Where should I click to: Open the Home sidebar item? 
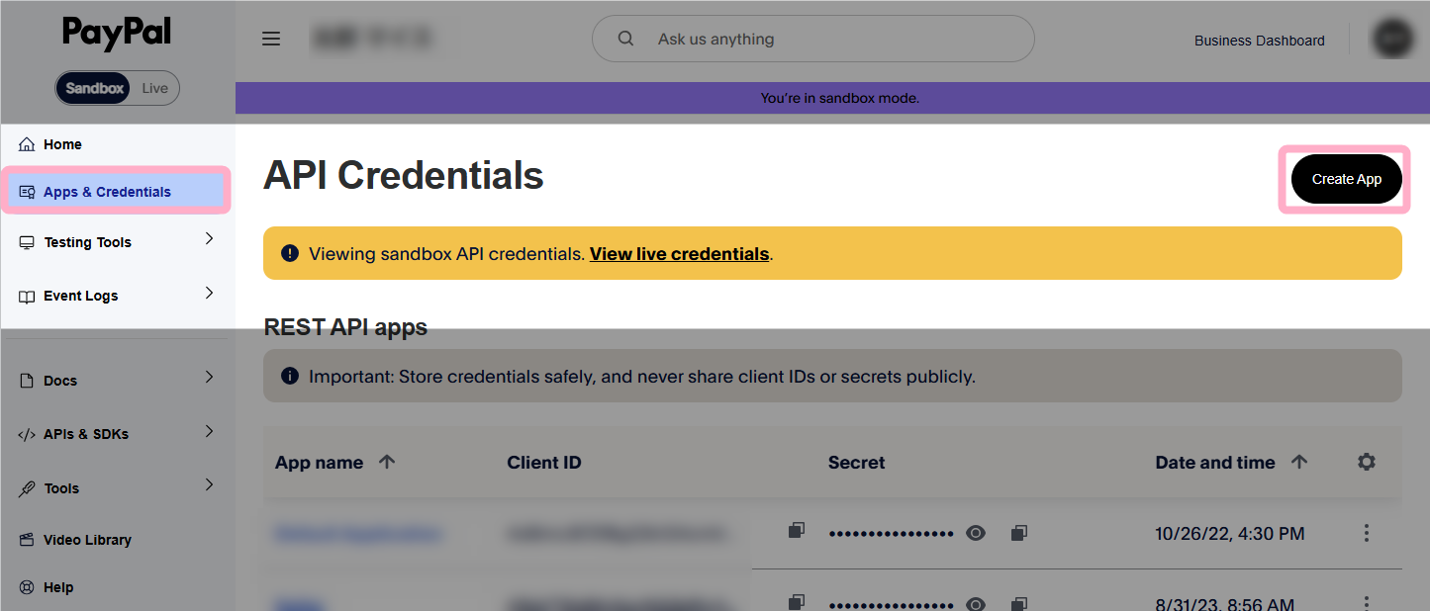62,144
